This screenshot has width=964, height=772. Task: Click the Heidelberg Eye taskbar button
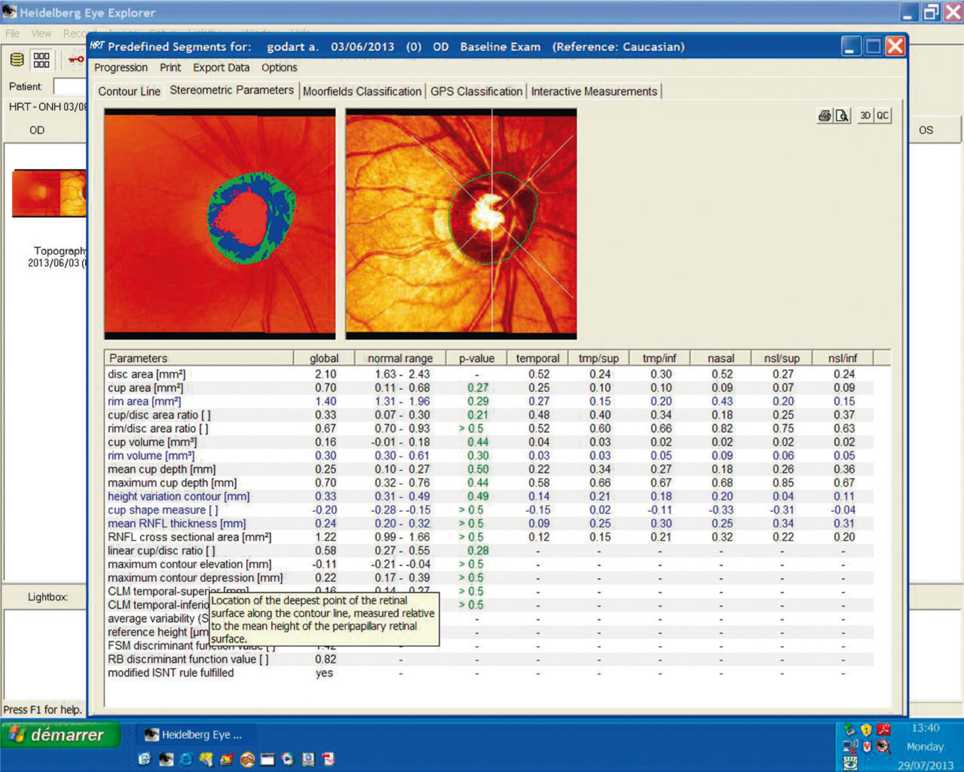click(x=195, y=735)
